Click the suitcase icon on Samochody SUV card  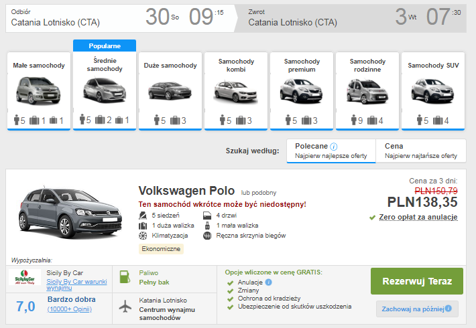[438, 120]
